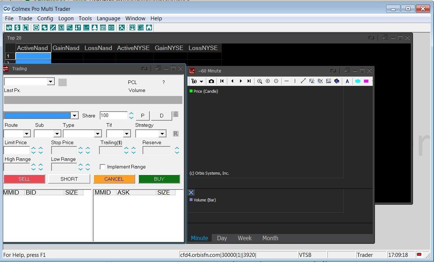This screenshot has height=263, width=434.
Task: Open the Tif dropdown
Action: coord(127,134)
